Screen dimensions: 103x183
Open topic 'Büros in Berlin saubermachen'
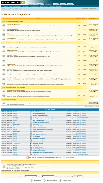41,122
